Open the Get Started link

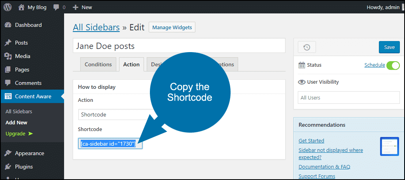tap(311, 141)
